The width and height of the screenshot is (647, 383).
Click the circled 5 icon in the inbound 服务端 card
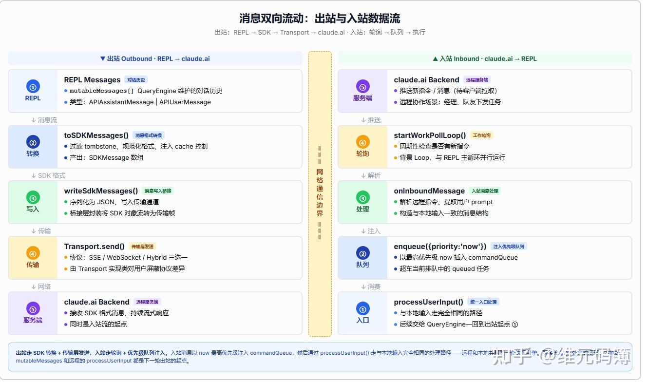363,87
